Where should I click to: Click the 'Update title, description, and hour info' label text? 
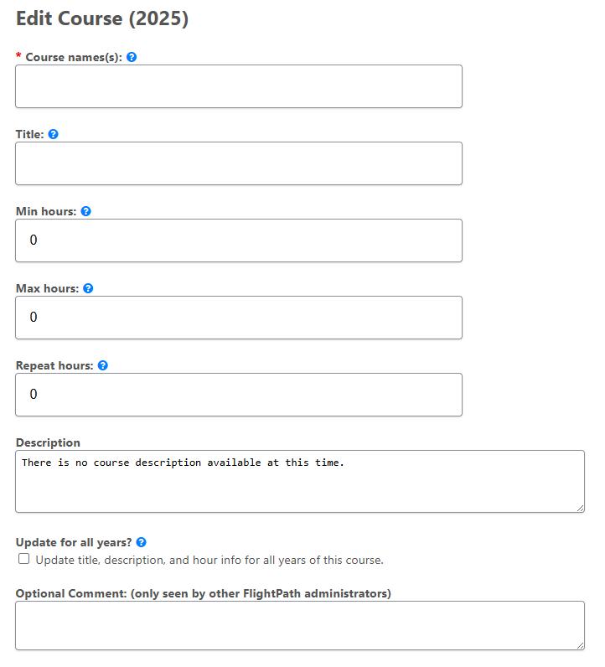coord(209,560)
